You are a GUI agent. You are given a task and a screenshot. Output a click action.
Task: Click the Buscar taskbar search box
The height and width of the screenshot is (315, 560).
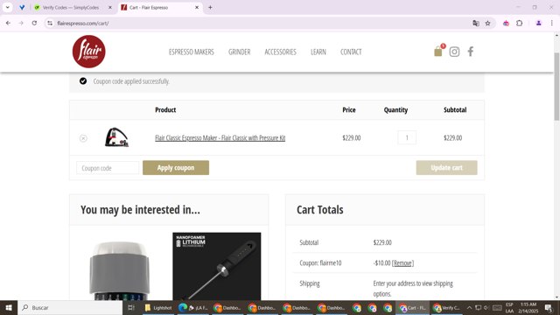pos(70,307)
